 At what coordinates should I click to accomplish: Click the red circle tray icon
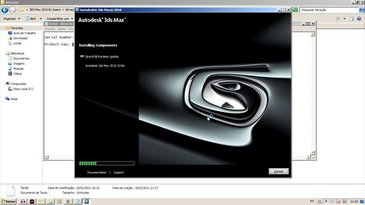(x=338, y=202)
